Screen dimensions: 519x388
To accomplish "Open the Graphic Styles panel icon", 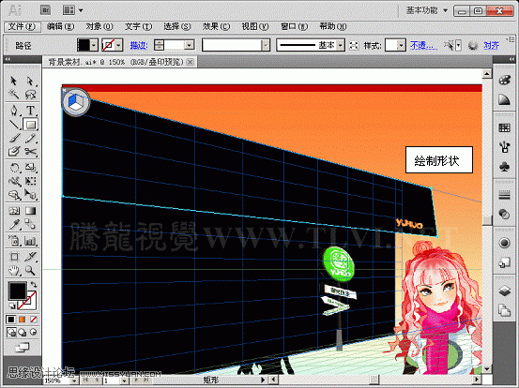I will pos(504,262).
